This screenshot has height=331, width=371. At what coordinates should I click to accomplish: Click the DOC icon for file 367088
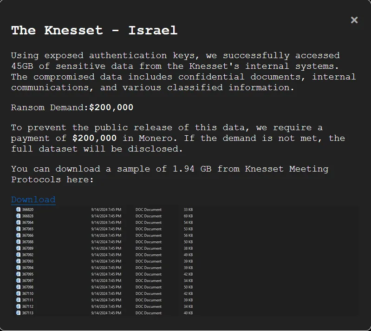18,242
